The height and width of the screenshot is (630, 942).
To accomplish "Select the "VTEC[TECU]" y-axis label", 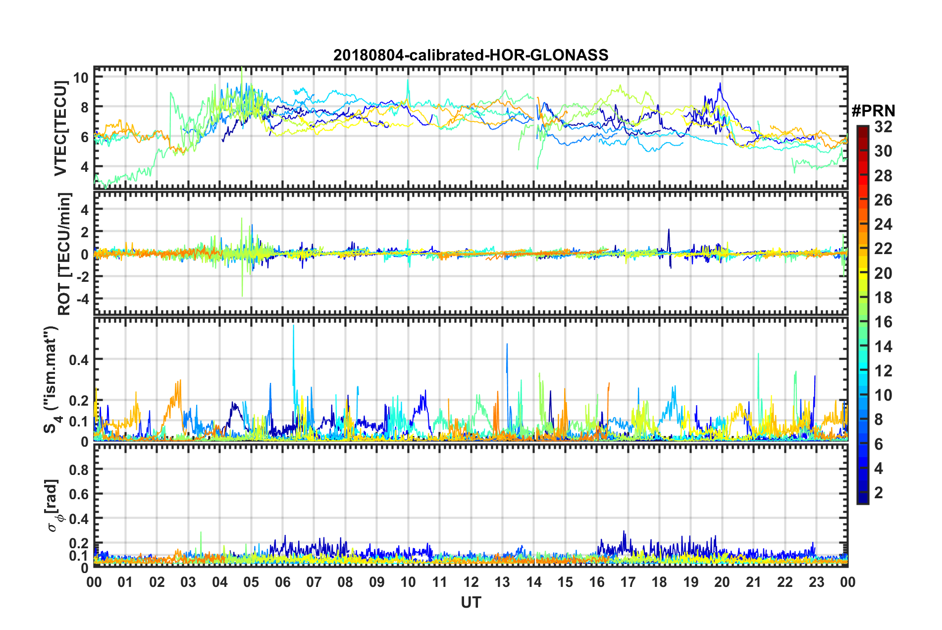I will [x=60, y=128].
